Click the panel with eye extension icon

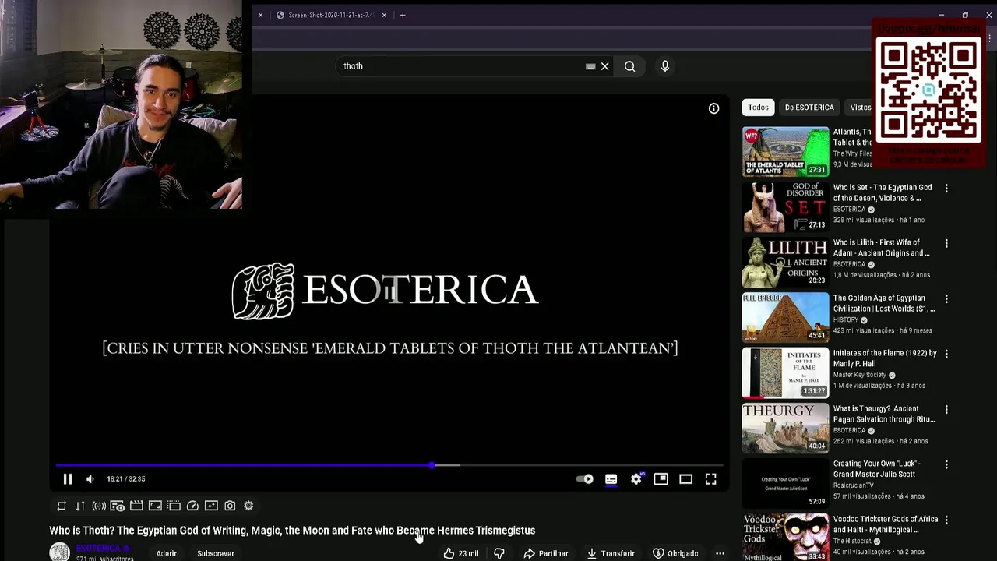tap(118, 506)
